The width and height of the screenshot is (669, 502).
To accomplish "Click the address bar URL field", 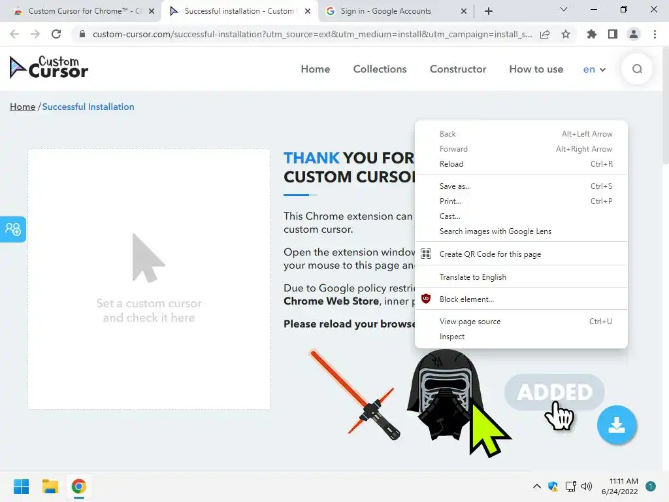I will point(312,34).
